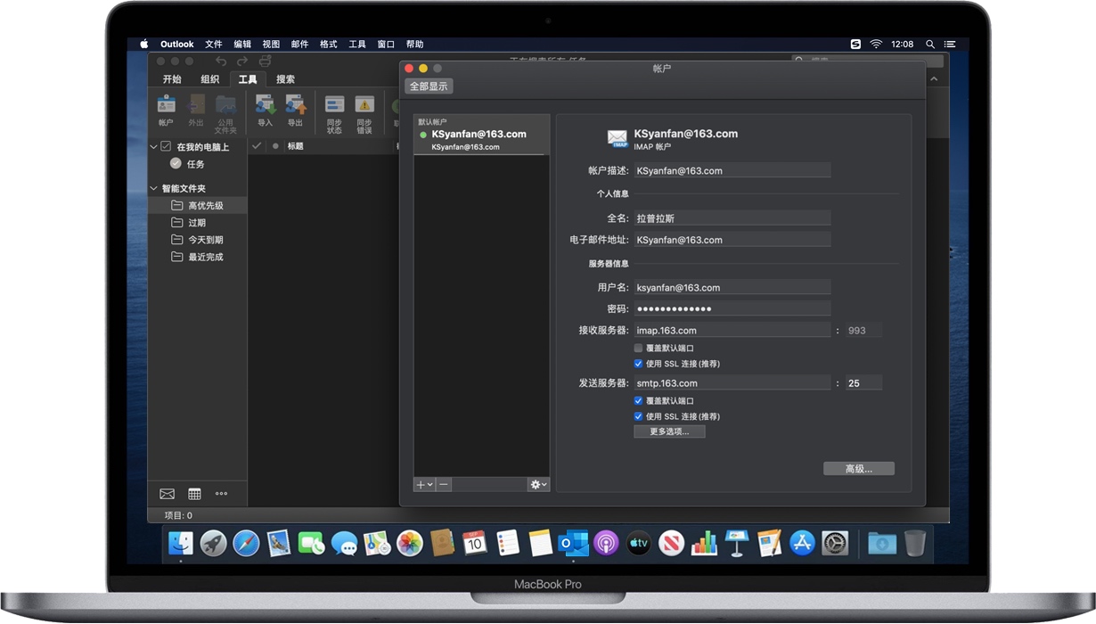This screenshot has width=1096, height=624.
Task: Disable 使用 SSL 连接 for sending server
Action: tap(639, 416)
